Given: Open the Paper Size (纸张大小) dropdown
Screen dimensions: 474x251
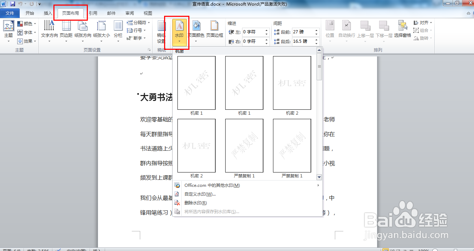Looking at the screenshot, I should tap(102, 30).
